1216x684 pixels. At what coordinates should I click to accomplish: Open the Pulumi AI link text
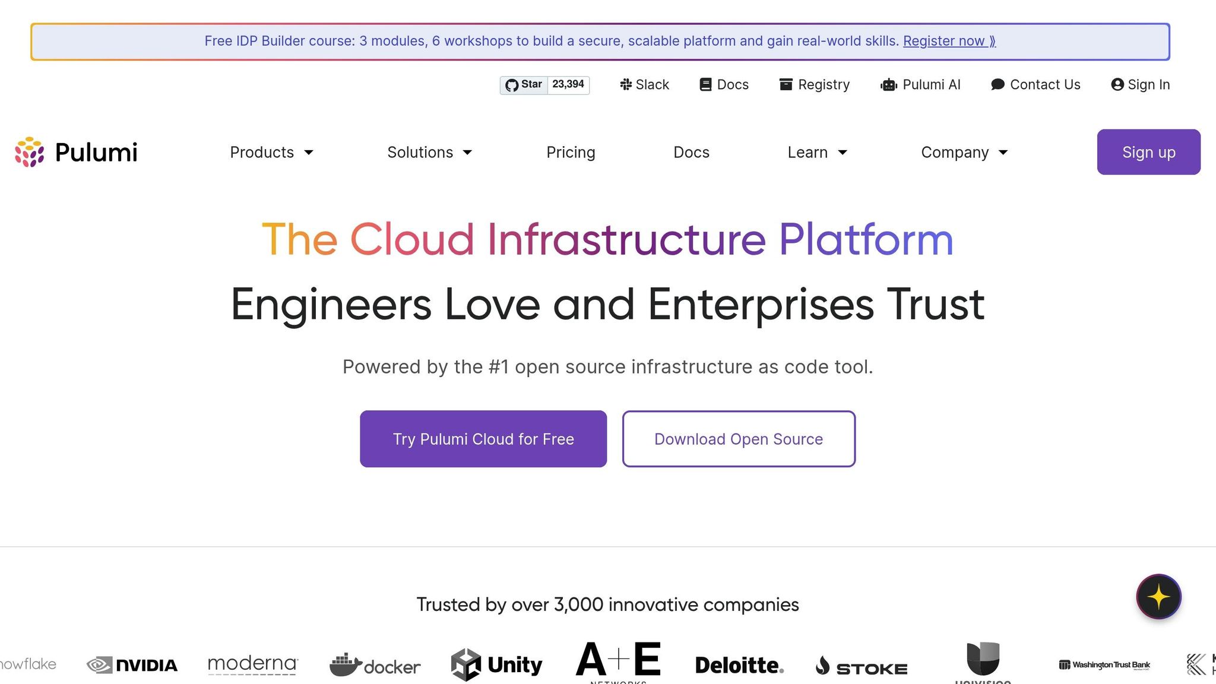[x=931, y=85]
